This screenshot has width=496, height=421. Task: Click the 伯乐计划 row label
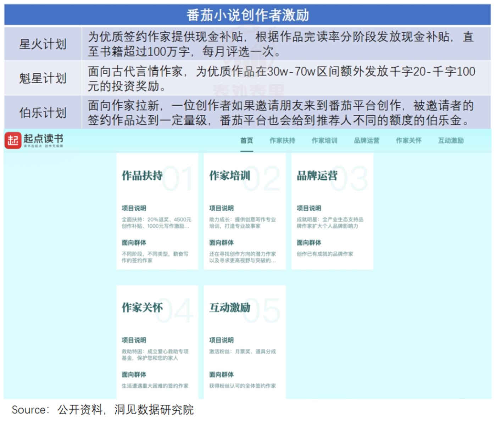click(x=43, y=113)
